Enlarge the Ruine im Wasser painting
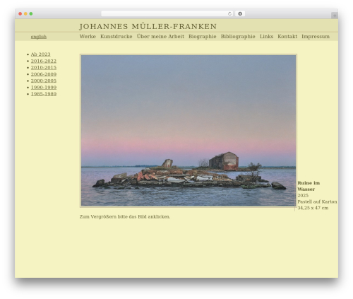 click(x=189, y=131)
